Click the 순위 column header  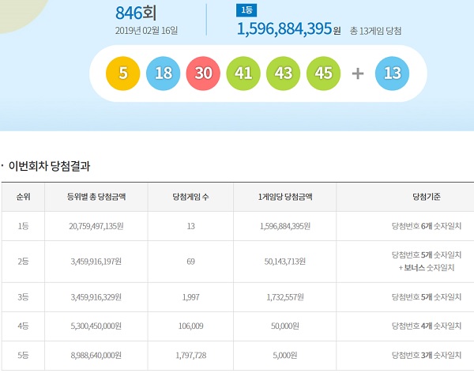click(x=23, y=197)
